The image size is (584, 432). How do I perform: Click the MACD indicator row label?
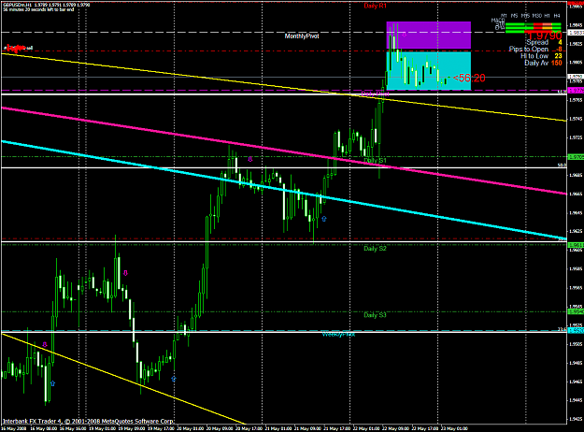pyautogui.click(x=498, y=21)
